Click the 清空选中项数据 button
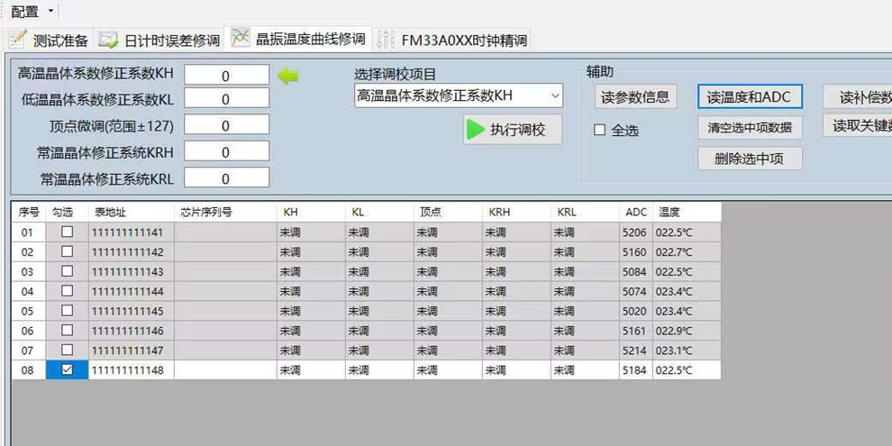Screen dimensions: 892x446 click(x=750, y=128)
